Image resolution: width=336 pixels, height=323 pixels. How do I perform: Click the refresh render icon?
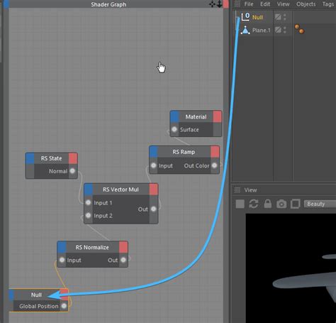tap(254, 204)
